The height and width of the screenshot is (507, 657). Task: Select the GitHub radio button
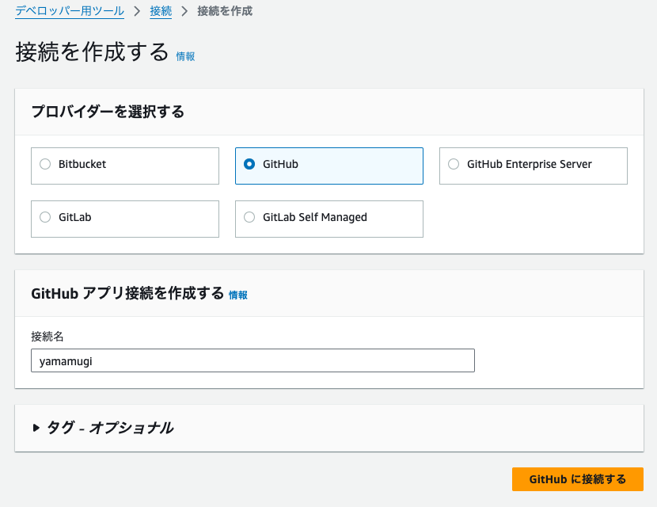tap(249, 164)
